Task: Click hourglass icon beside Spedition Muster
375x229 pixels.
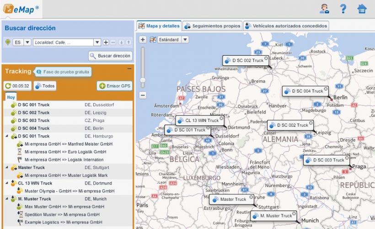Action: (x=20, y=214)
